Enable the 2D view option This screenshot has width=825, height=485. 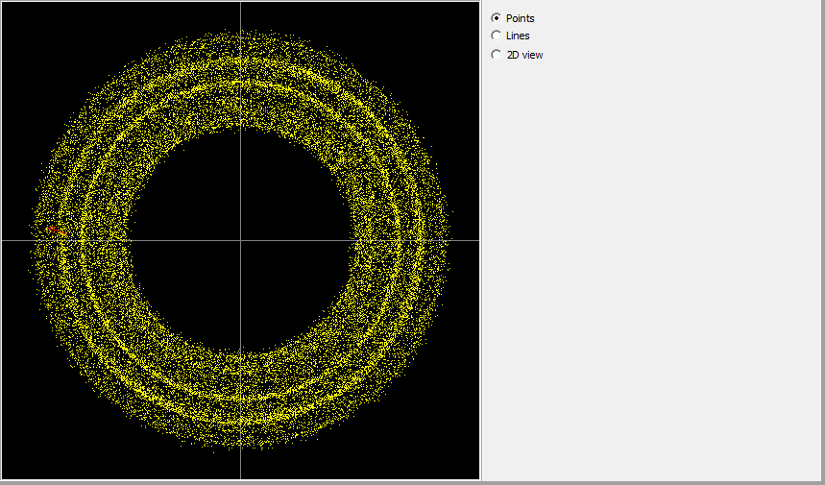click(x=496, y=55)
